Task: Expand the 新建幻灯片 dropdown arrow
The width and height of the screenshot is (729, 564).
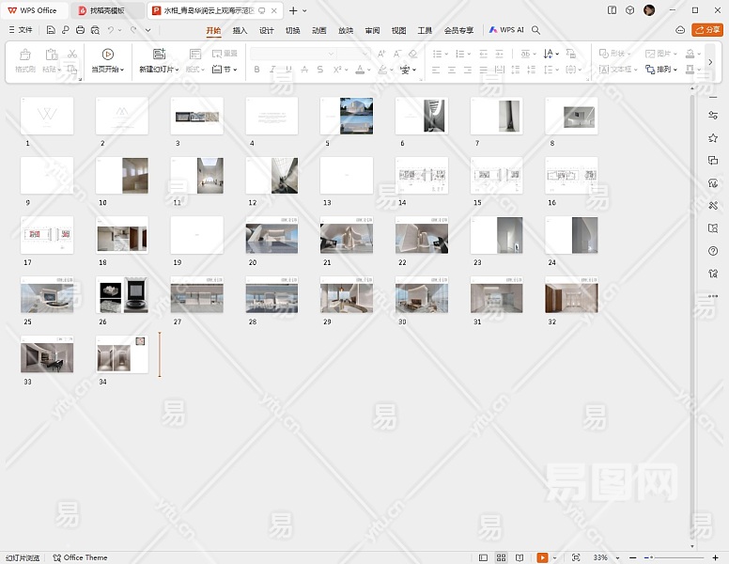Action: click(x=177, y=70)
